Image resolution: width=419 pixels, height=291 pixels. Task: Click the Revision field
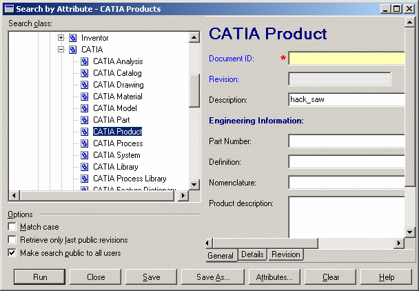(x=340, y=79)
